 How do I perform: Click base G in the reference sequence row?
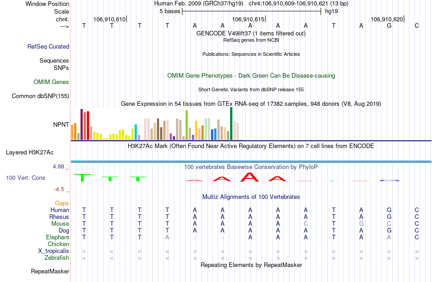389,26
